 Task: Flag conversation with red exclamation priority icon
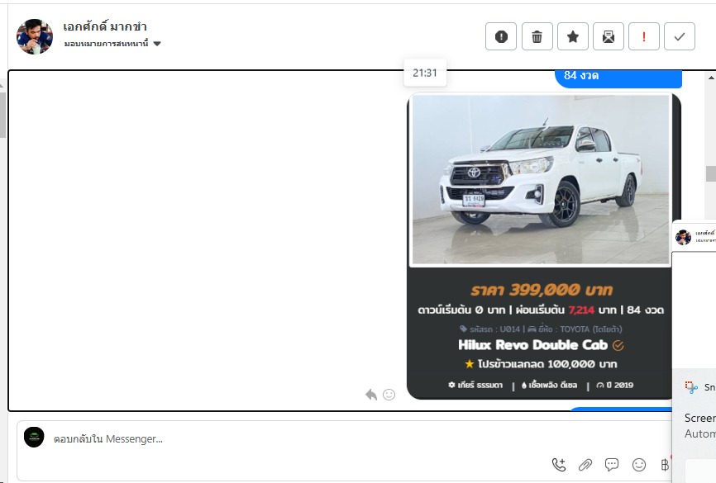pyautogui.click(x=643, y=36)
